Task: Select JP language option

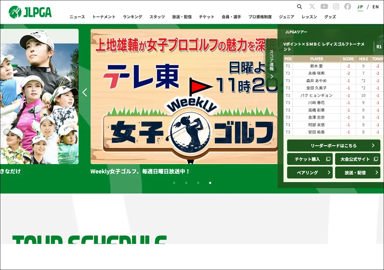Action: point(360,7)
